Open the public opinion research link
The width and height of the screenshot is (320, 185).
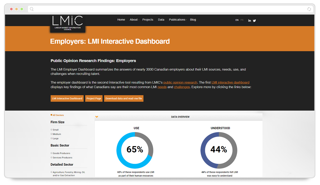(x=180, y=82)
